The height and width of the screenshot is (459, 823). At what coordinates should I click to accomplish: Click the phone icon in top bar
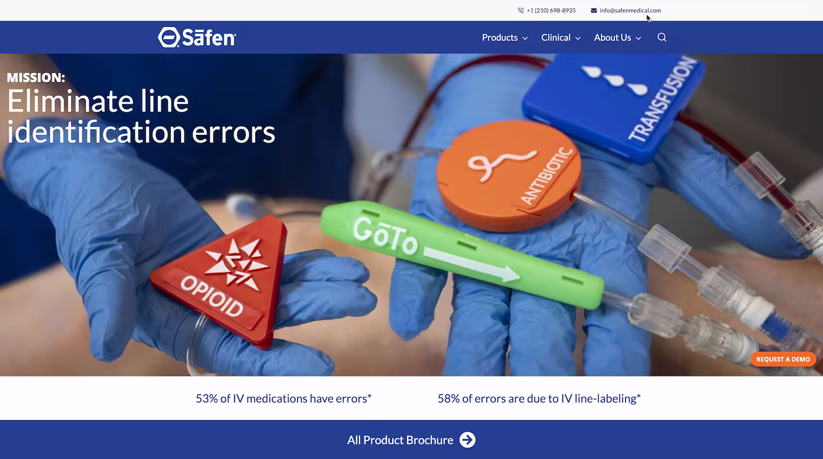(521, 10)
